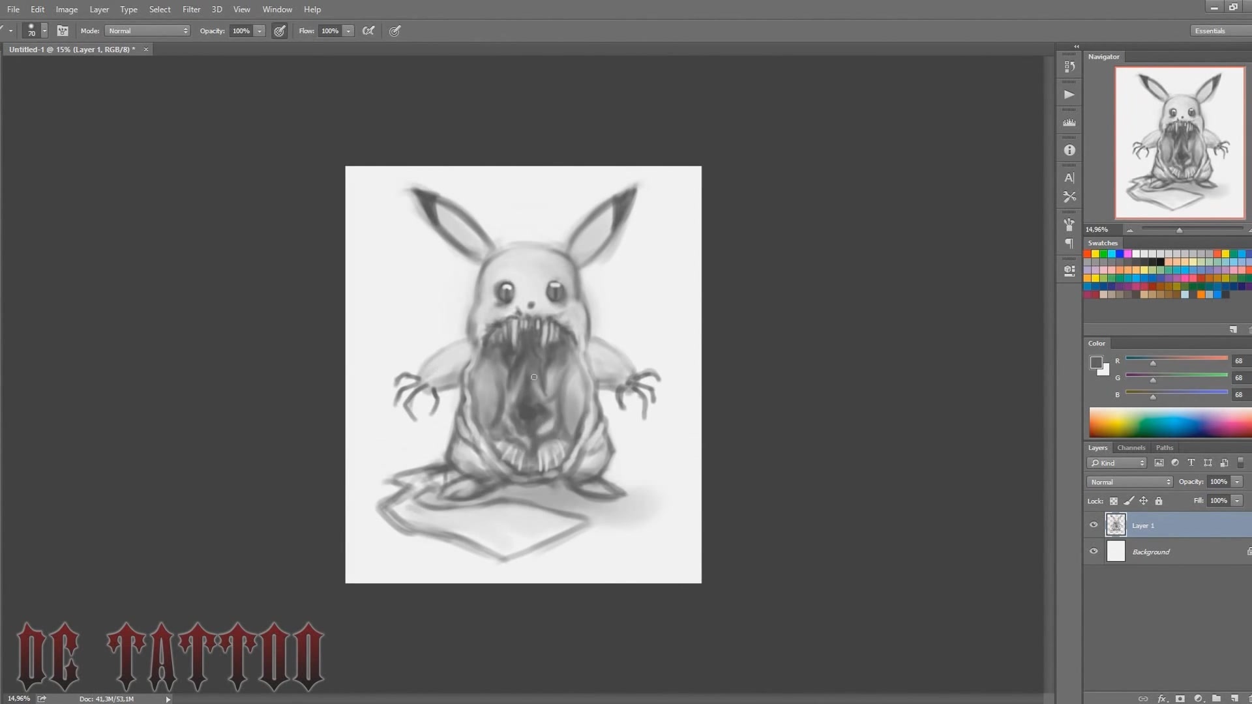Pick a color from the spectrum ramp
This screenshot has width=1252, height=704.
pos(1170,422)
